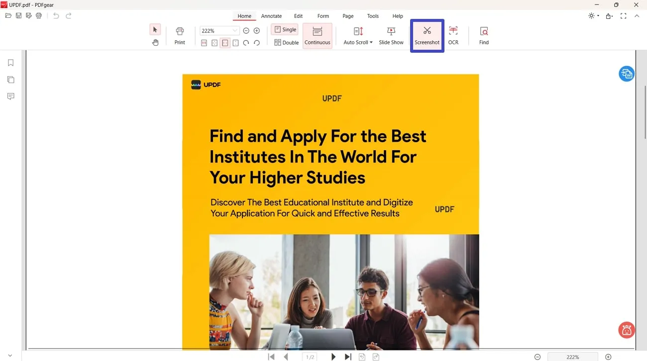This screenshot has height=361, width=647.
Task: Switch to actual size zoom view
Action: [x=204, y=43]
